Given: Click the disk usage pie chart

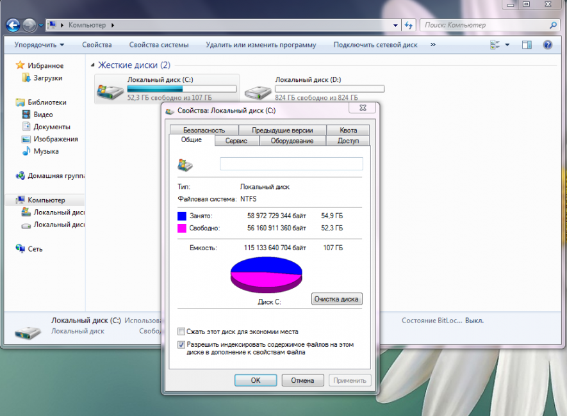Looking at the screenshot, I should (266, 275).
